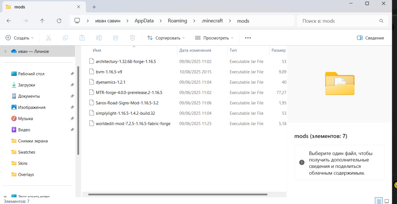Navigate to иван савин in breadcrumb
Screen dimensions: 397x204
[108, 21]
